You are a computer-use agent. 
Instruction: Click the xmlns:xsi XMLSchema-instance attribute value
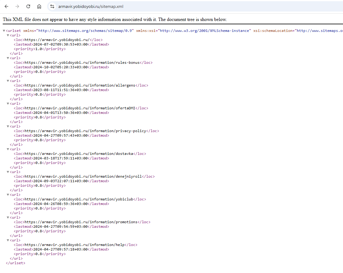click(x=204, y=31)
